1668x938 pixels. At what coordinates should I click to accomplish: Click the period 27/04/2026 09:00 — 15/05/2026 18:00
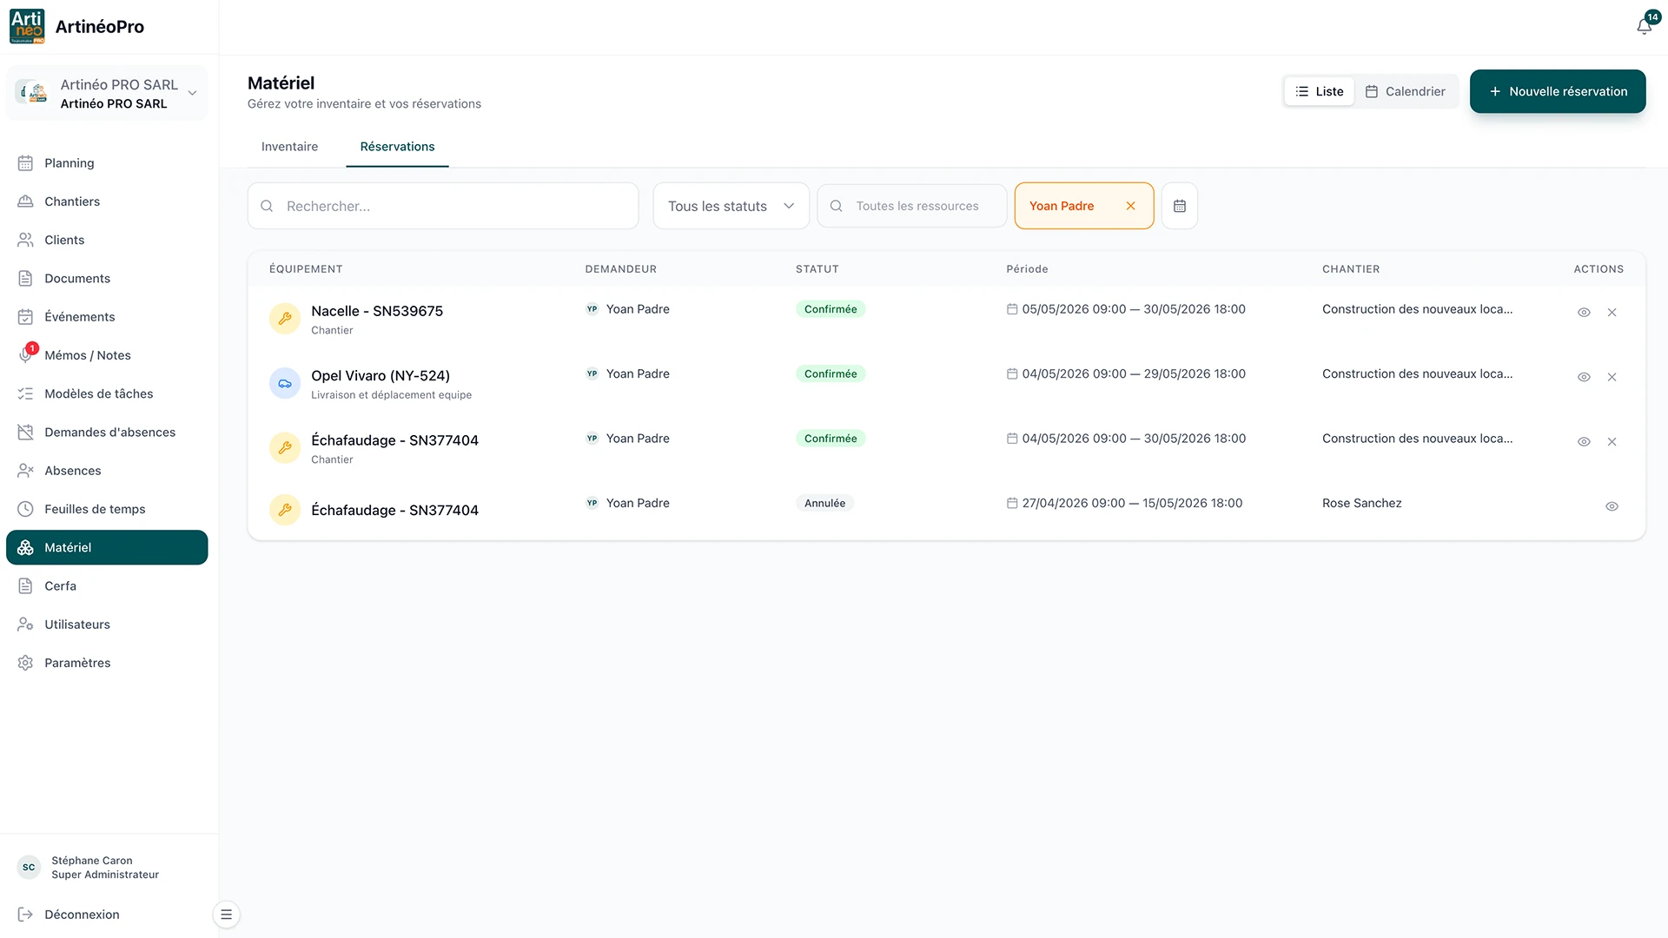pos(1132,503)
